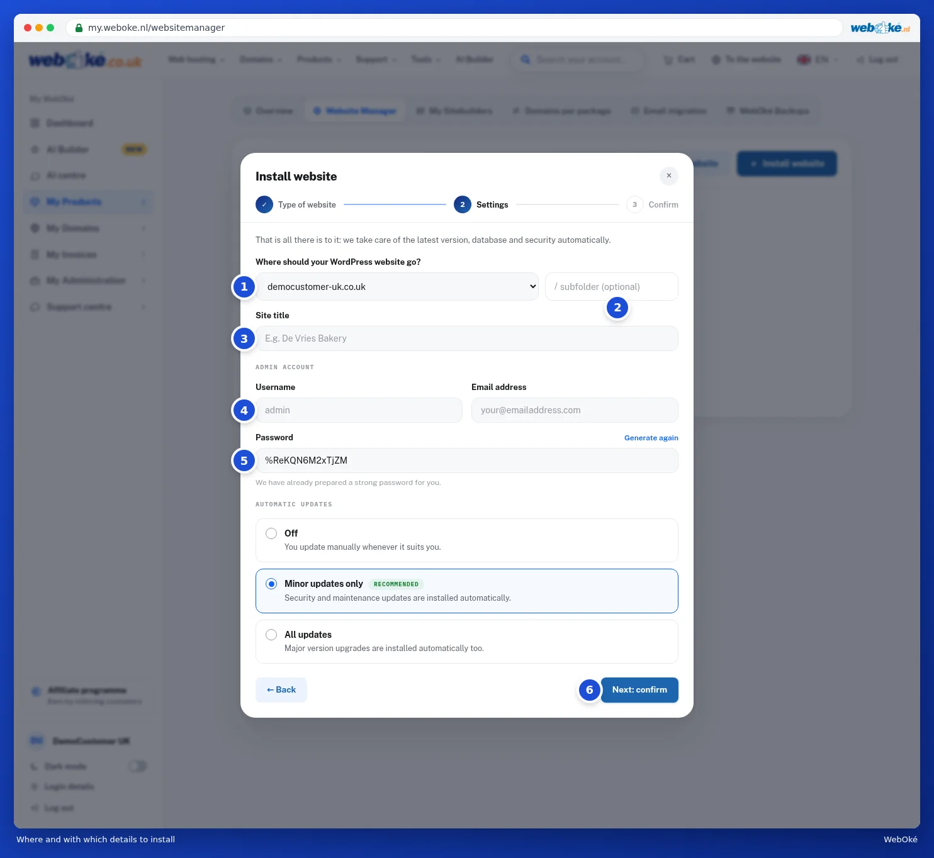Image resolution: width=934 pixels, height=858 pixels.
Task: Click the Back button
Action: (x=281, y=690)
